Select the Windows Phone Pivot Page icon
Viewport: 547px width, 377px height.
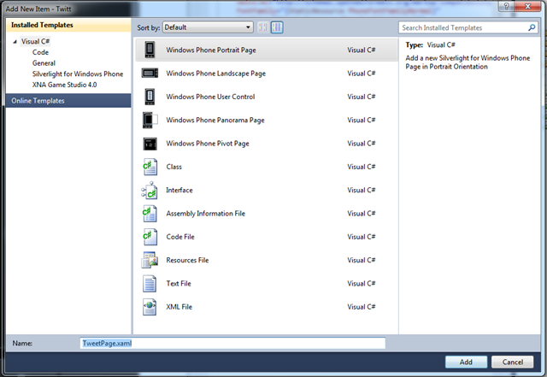point(150,144)
